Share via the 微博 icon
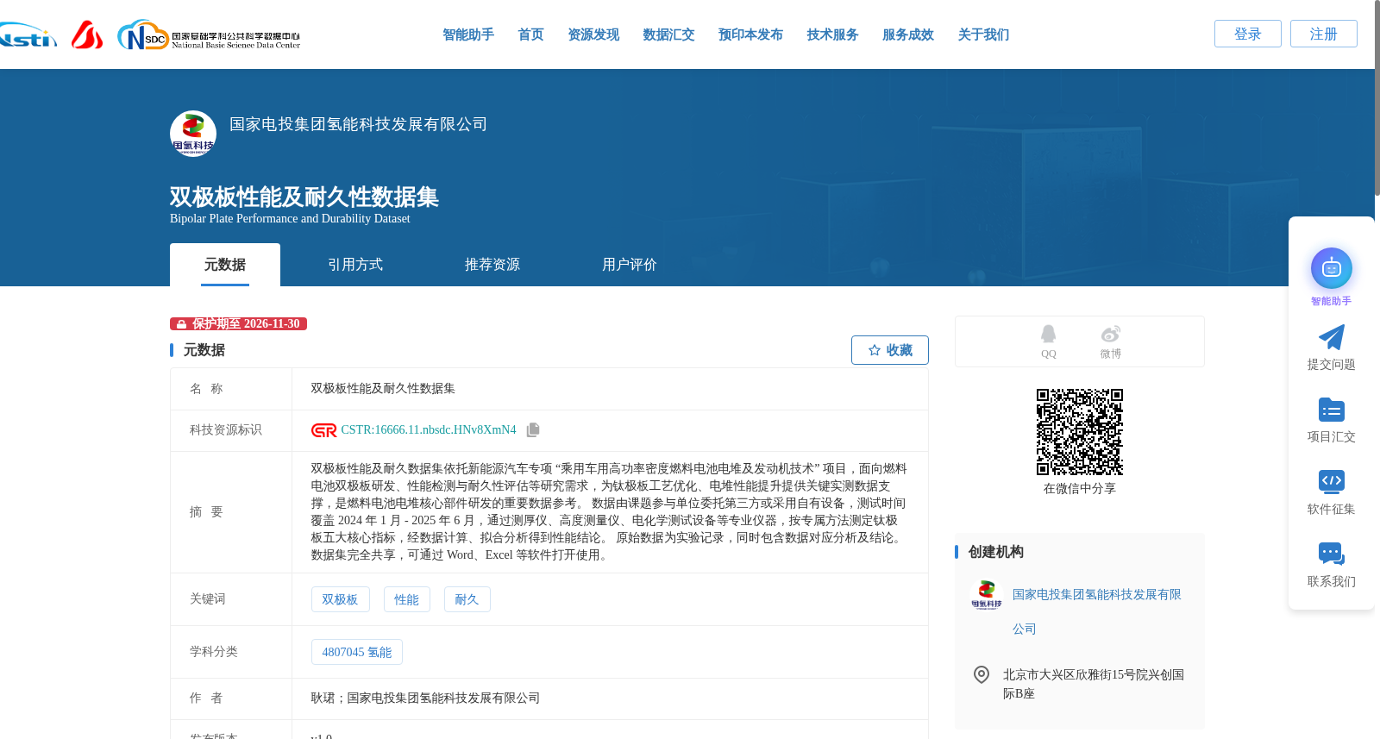The width and height of the screenshot is (1380, 739). [x=1110, y=334]
